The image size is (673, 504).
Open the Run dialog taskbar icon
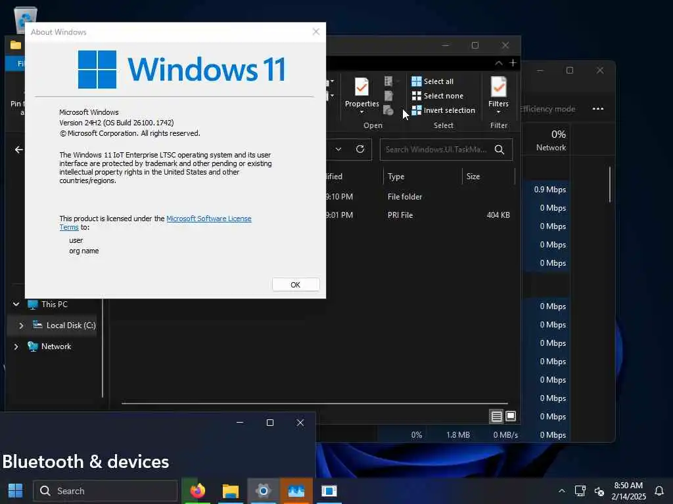coord(329,491)
